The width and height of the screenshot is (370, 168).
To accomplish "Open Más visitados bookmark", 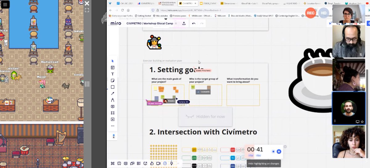I will coord(161,16).
